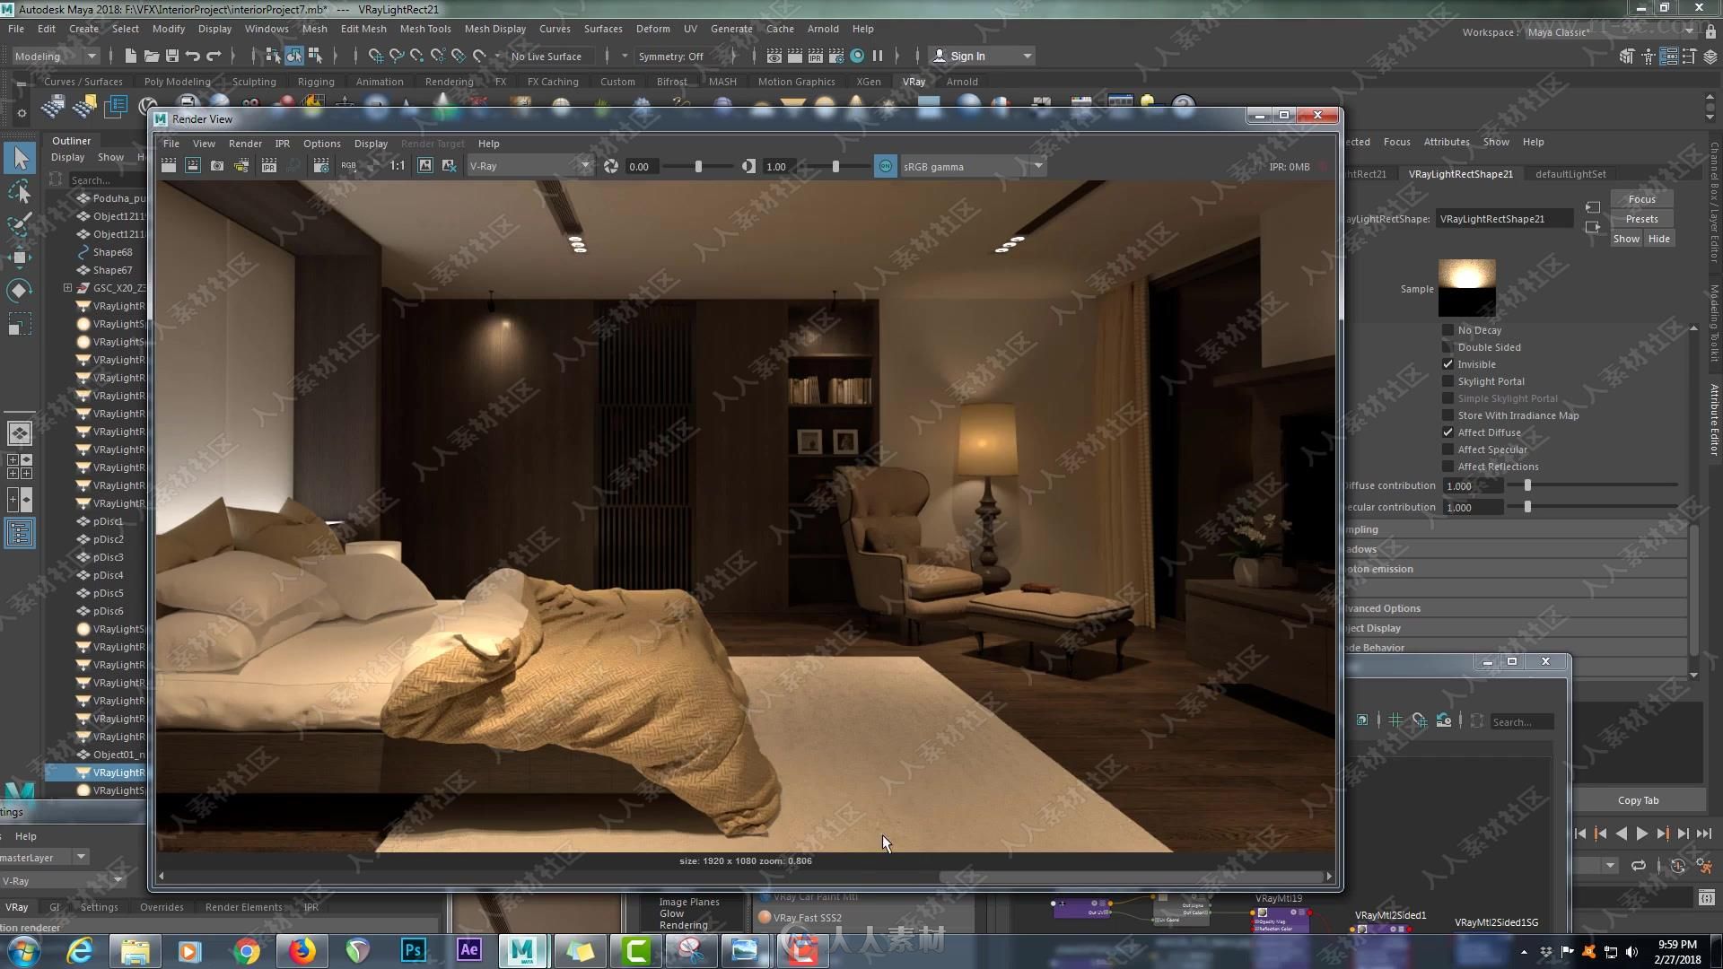This screenshot has width=1723, height=969.
Task: Enable the Affect Specular checkbox
Action: [1447, 450]
